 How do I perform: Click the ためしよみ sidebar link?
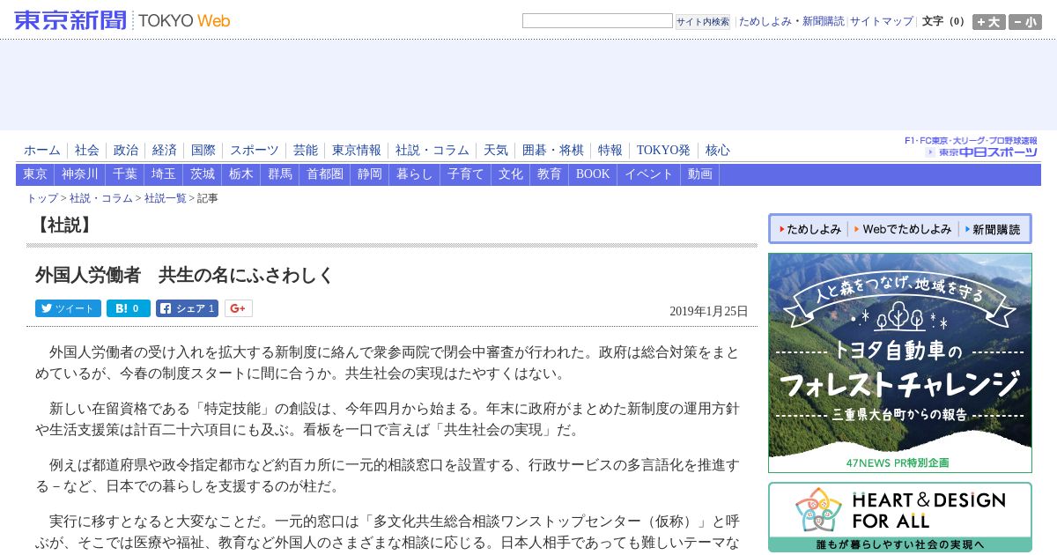point(810,229)
